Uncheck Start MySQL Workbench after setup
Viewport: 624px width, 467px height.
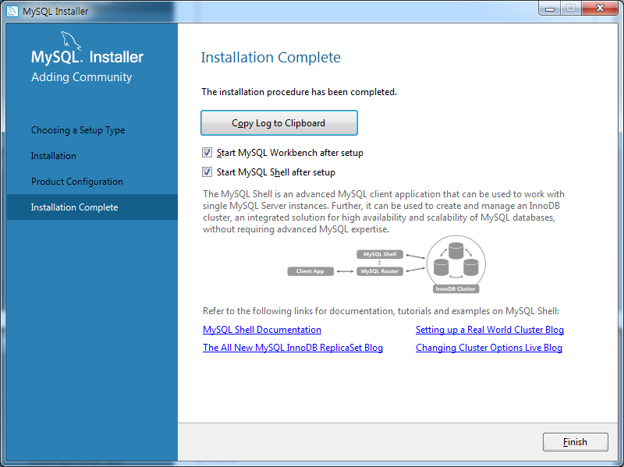click(207, 153)
